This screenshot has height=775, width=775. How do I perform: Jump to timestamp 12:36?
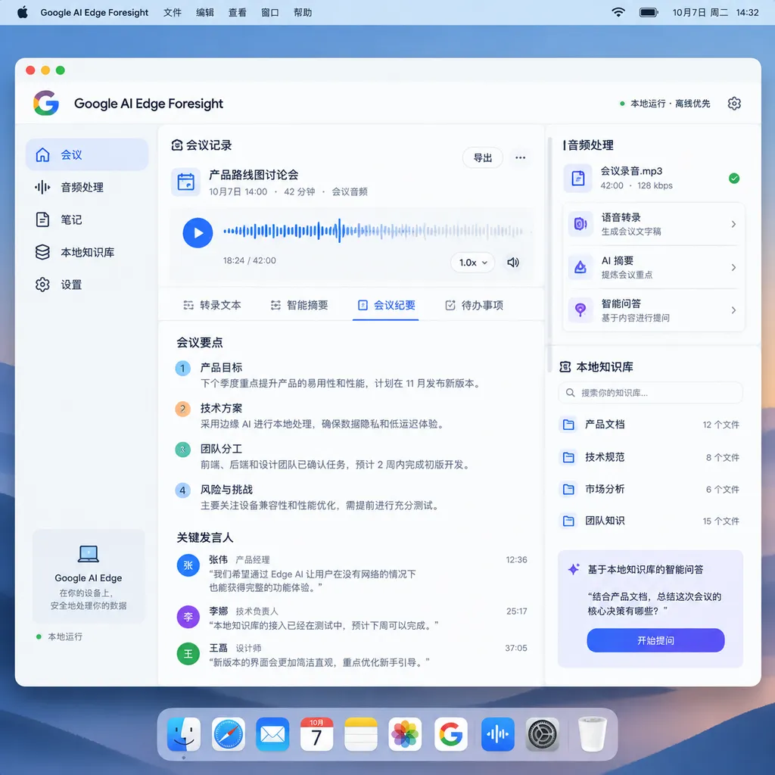516,559
